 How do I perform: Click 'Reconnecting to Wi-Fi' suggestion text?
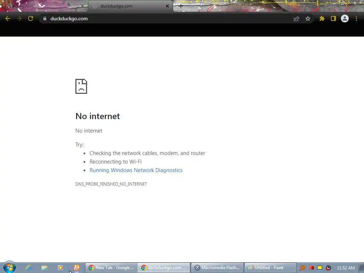pos(116,162)
